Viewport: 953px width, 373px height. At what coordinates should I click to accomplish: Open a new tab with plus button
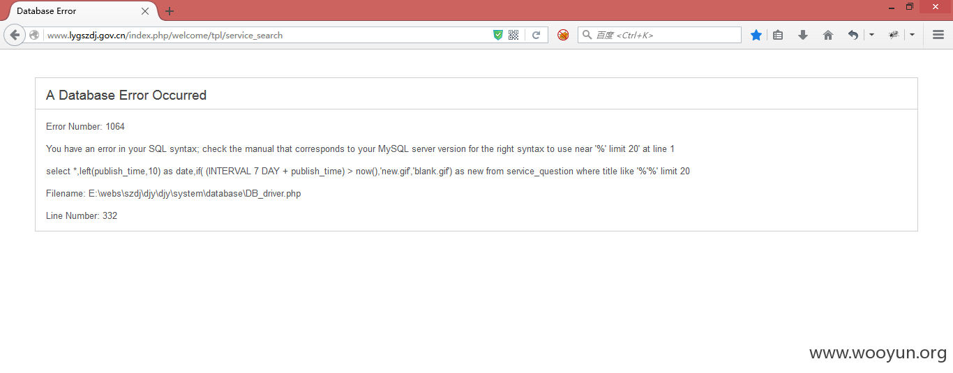(170, 11)
